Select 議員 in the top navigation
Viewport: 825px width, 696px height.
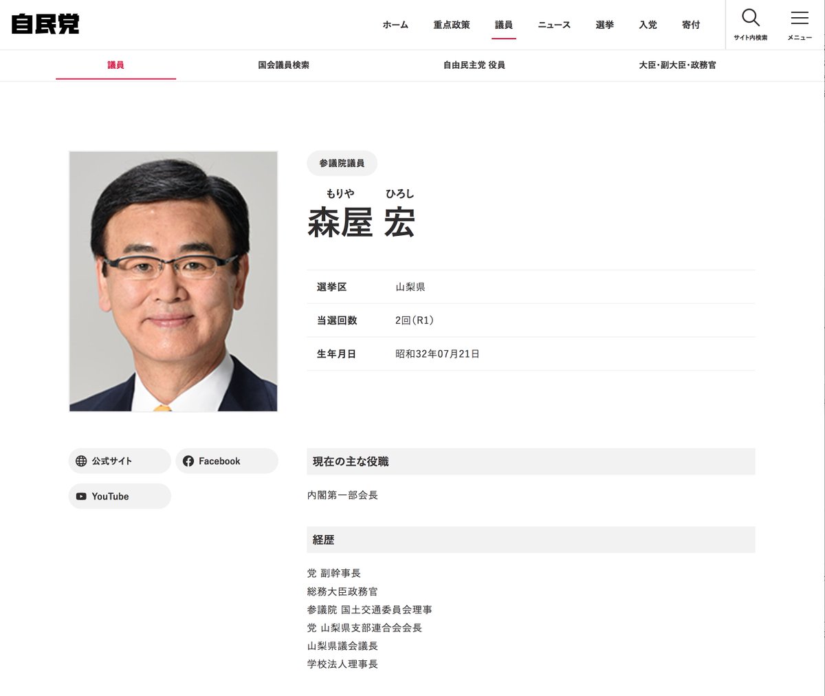click(x=504, y=25)
